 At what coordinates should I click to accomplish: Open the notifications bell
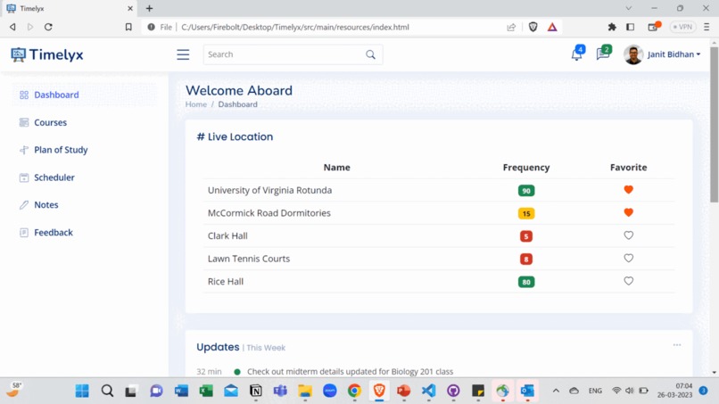click(577, 54)
